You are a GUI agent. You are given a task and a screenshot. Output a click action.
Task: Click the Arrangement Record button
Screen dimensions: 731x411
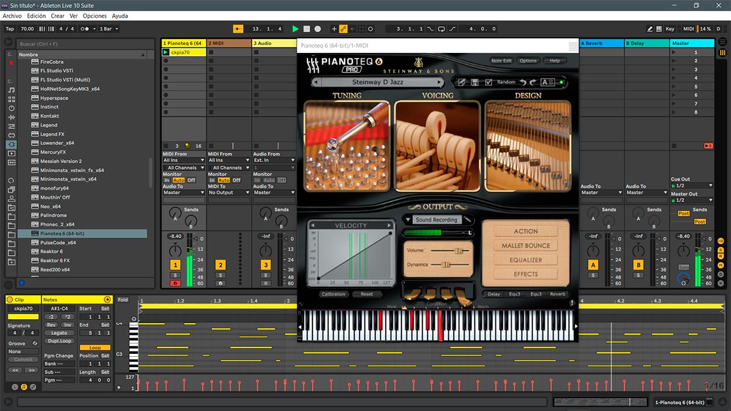317,29
